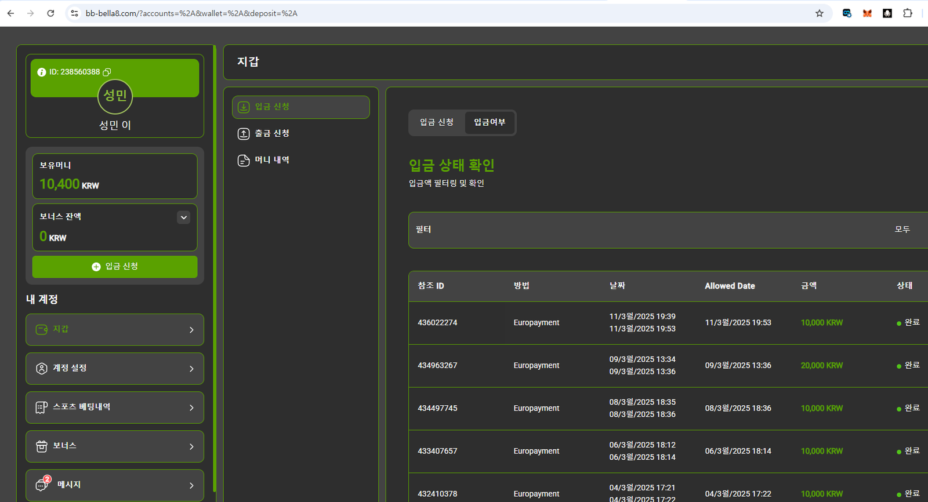The image size is (928, 502).
Task: Click the 성민 profile avatar circle
Action: (115, 96)
